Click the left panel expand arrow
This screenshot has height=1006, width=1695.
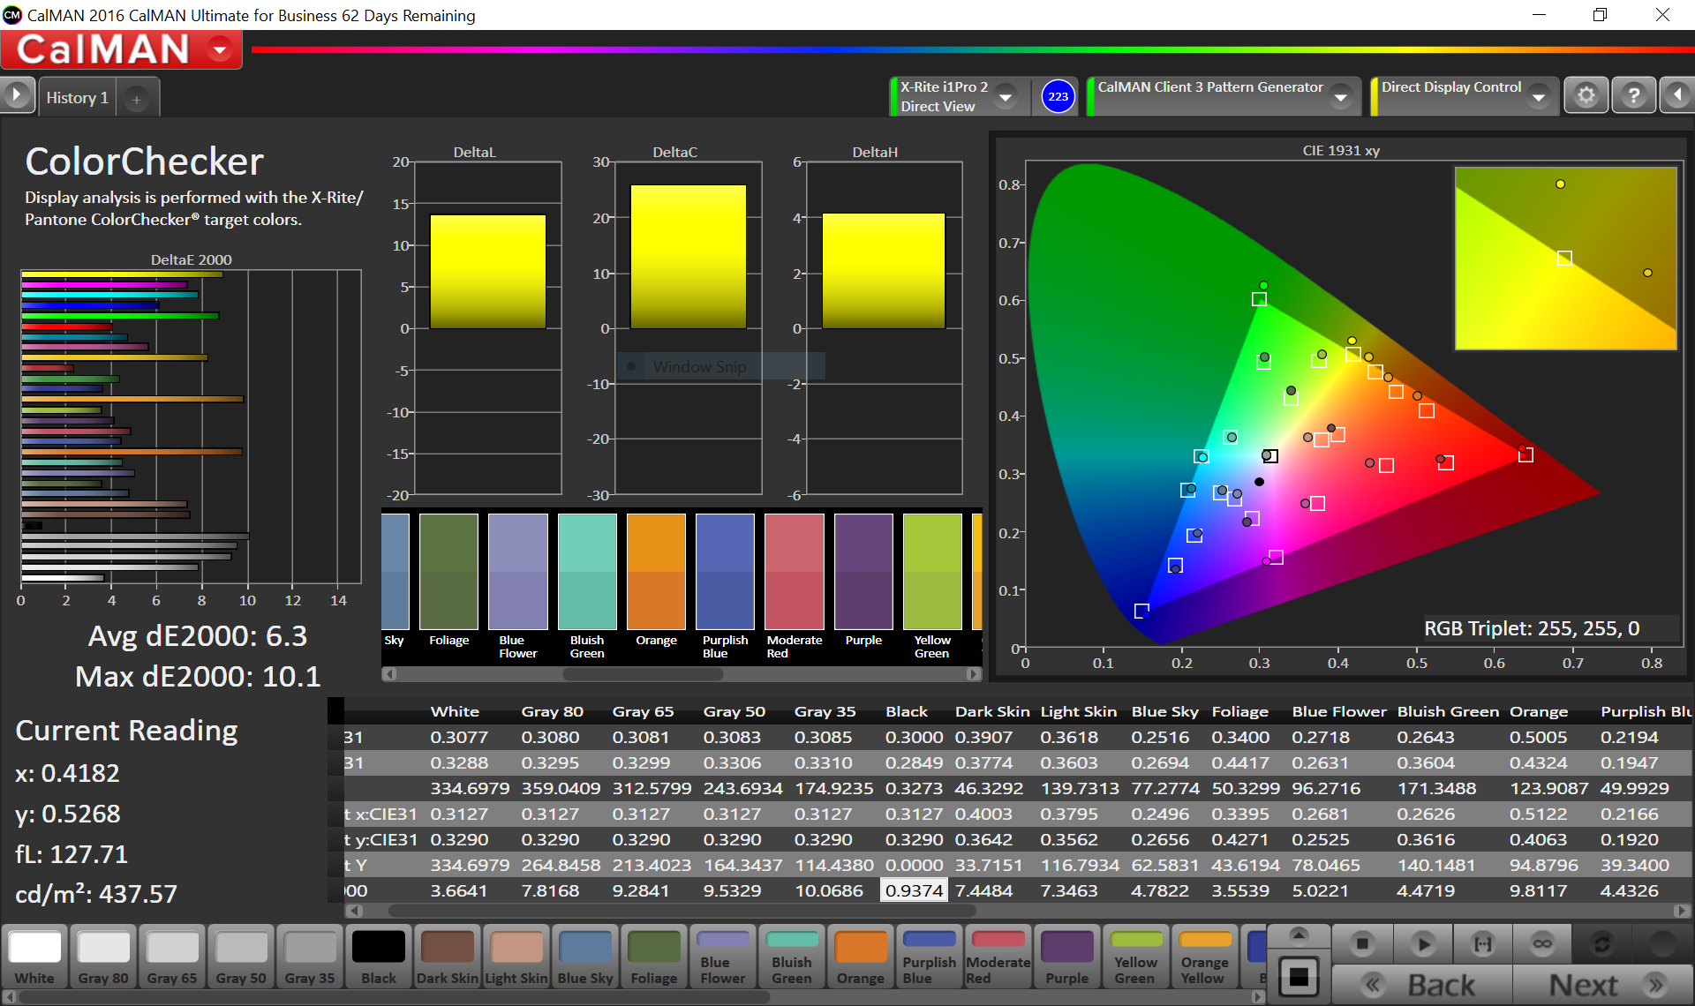17,95
